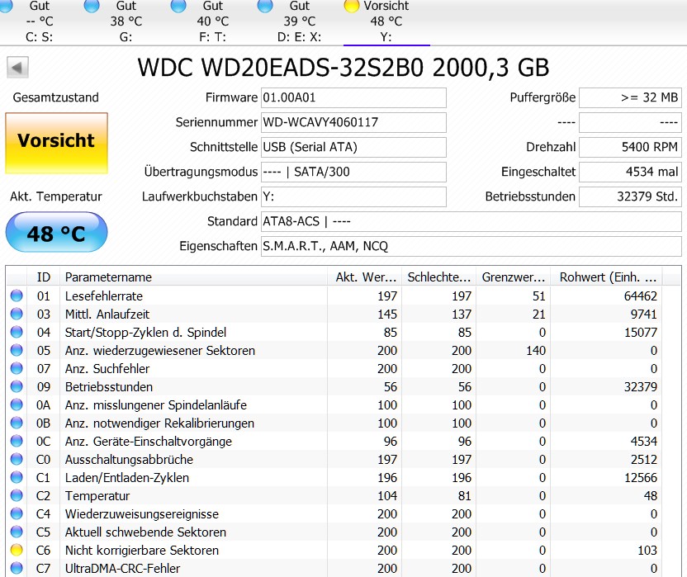The image size is (687, 577).
Task: Click status icon for Anz. wiederzugewiesener Sektoren
Action: coord(17,351)
